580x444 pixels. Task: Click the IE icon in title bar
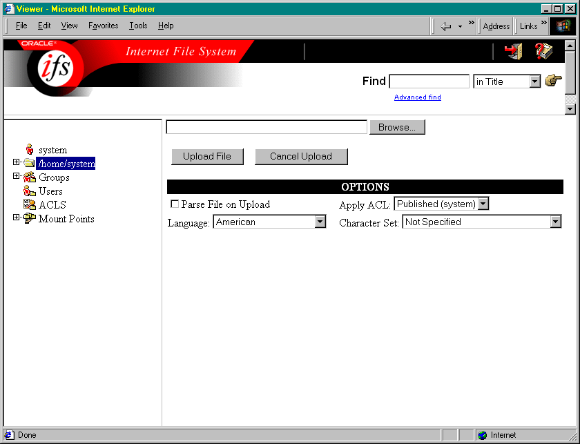pyautogui.click(x=9, y=8)
